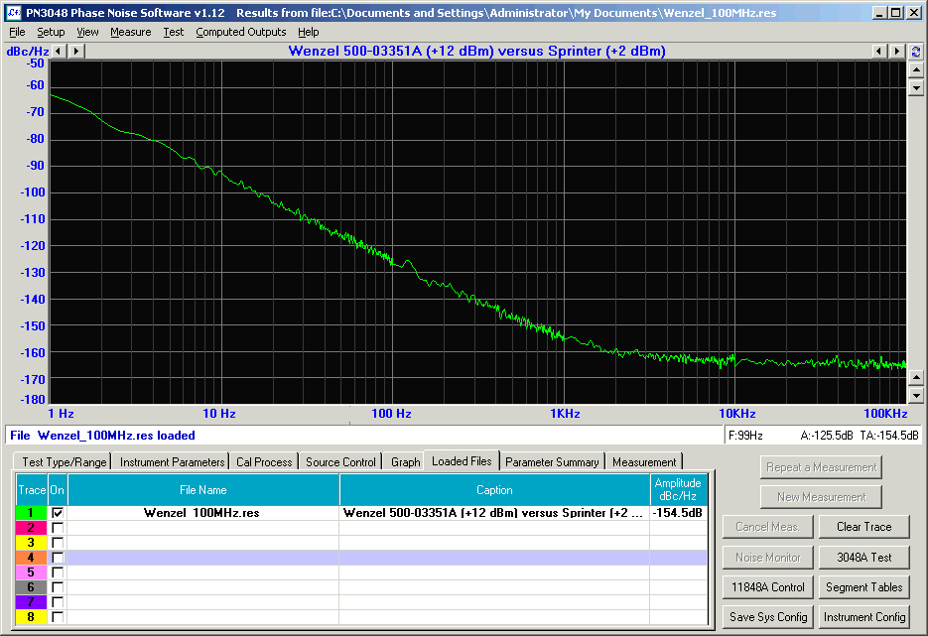Click right arrow beside dBc/Hz label
The width and height of the screenshot is (928, 636).
[x=75, y=52]
